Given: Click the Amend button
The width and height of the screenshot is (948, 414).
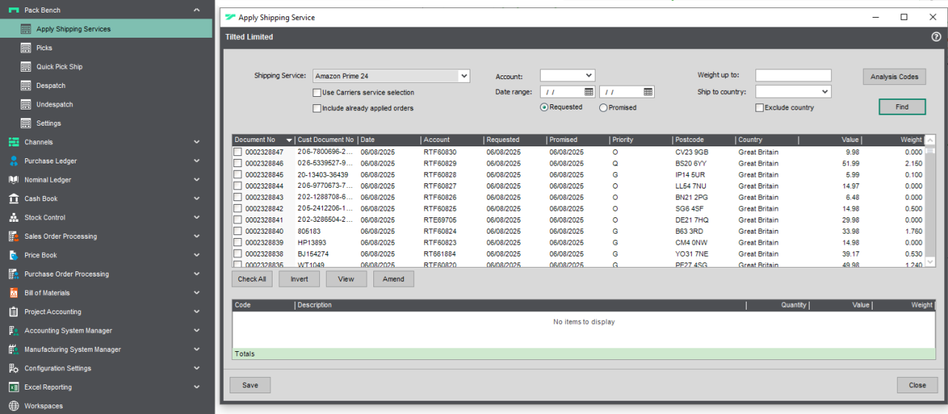Looking at the screenshot, I should [x=393, y=279].
